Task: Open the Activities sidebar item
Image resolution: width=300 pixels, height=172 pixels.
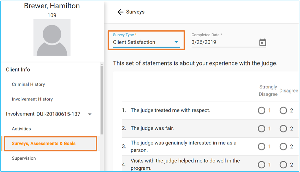Action: pos(21,129)
